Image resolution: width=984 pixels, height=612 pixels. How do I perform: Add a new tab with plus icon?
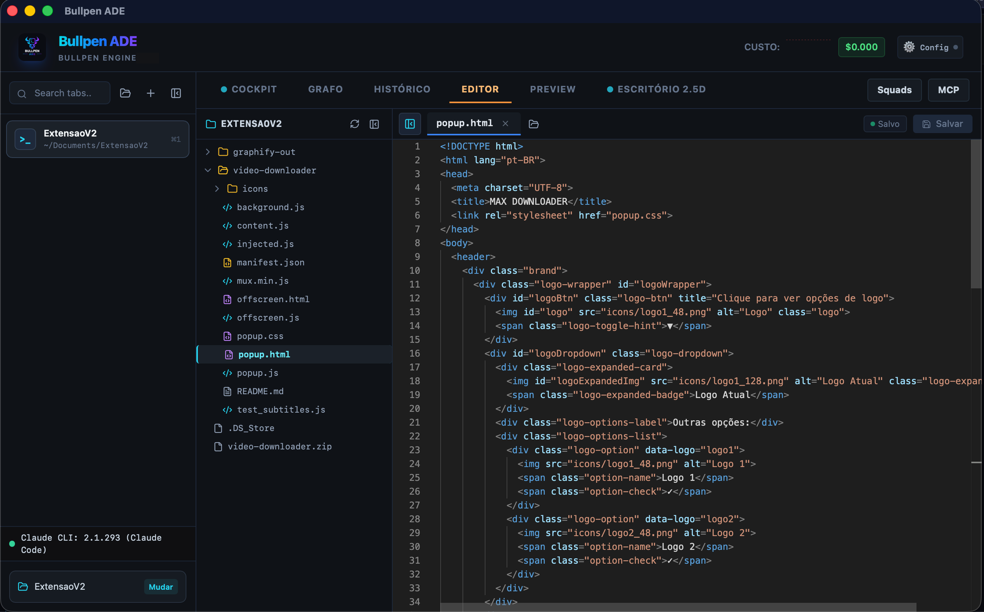click(x=151, y=93)
